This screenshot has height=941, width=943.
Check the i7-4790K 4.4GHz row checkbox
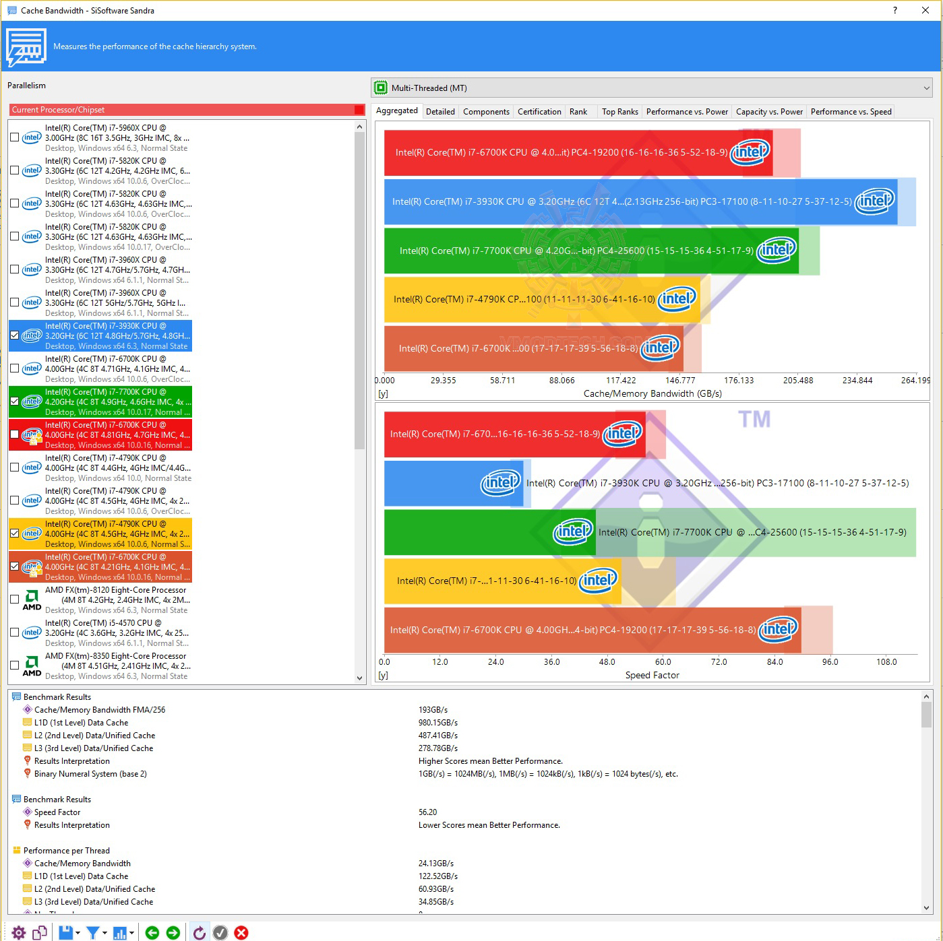coord(14,467)
